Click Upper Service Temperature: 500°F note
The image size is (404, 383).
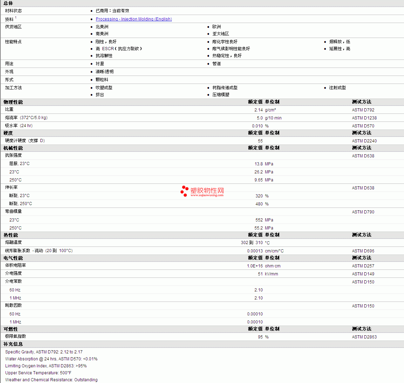click(38, 373)
